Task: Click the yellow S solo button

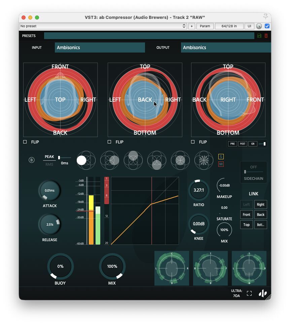Action: (221, 157)
